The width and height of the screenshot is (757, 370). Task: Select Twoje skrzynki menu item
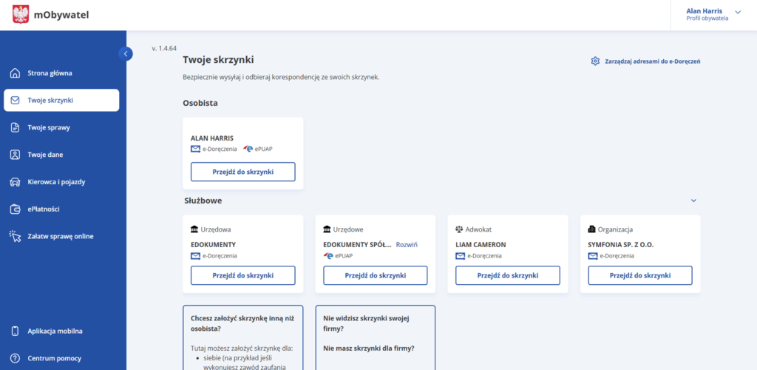[61, 101]
